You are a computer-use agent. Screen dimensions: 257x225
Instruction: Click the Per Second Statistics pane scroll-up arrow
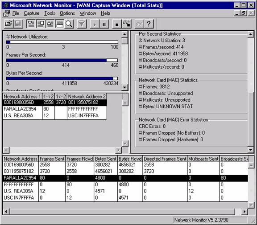(x=251, y=34)
